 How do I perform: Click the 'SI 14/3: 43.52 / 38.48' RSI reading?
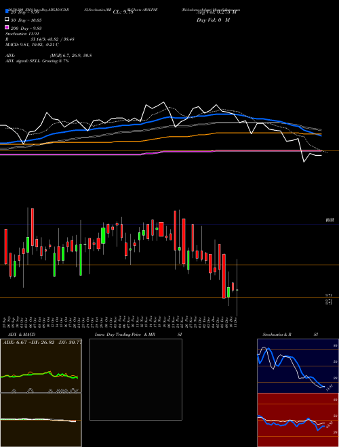click(53, 39)
